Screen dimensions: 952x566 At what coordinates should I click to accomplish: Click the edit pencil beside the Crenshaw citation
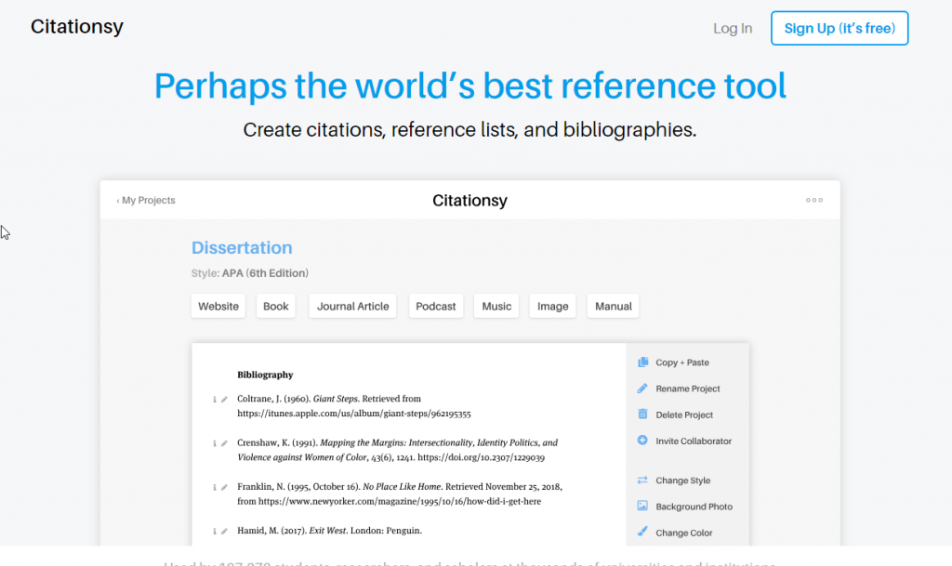click(225, 443)
